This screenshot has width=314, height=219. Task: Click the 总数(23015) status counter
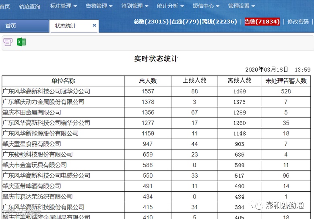[151, 22]
